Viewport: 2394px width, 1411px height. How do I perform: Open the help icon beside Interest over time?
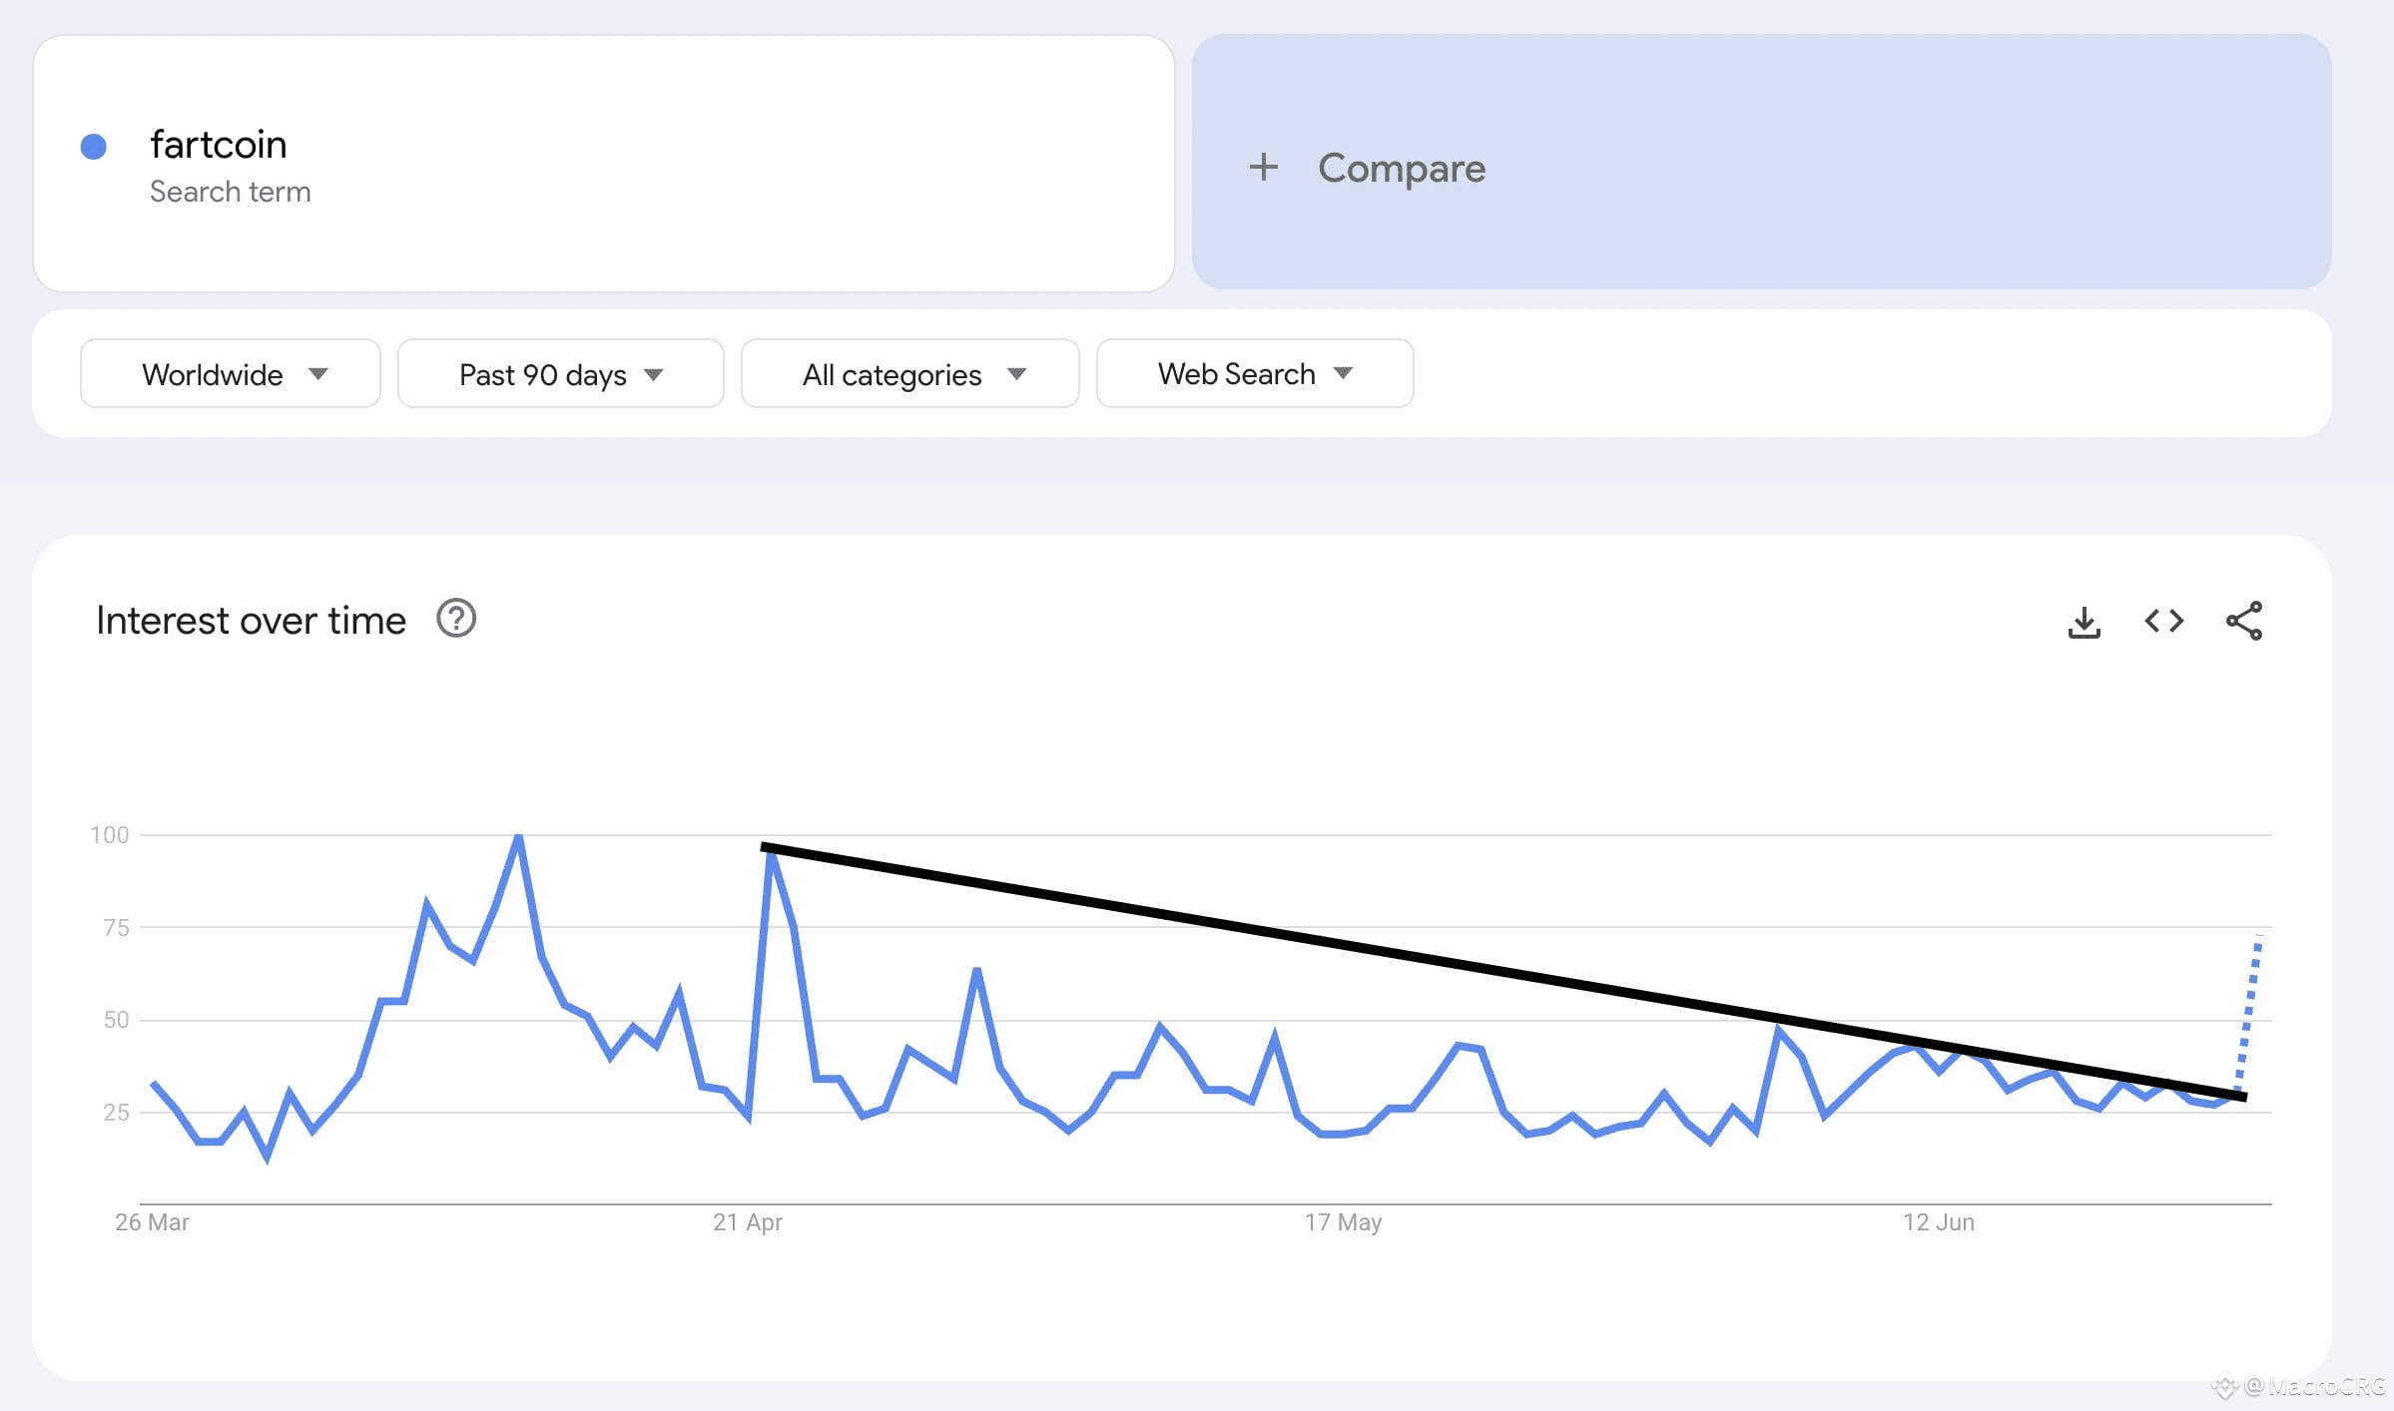tap(456, 619)
